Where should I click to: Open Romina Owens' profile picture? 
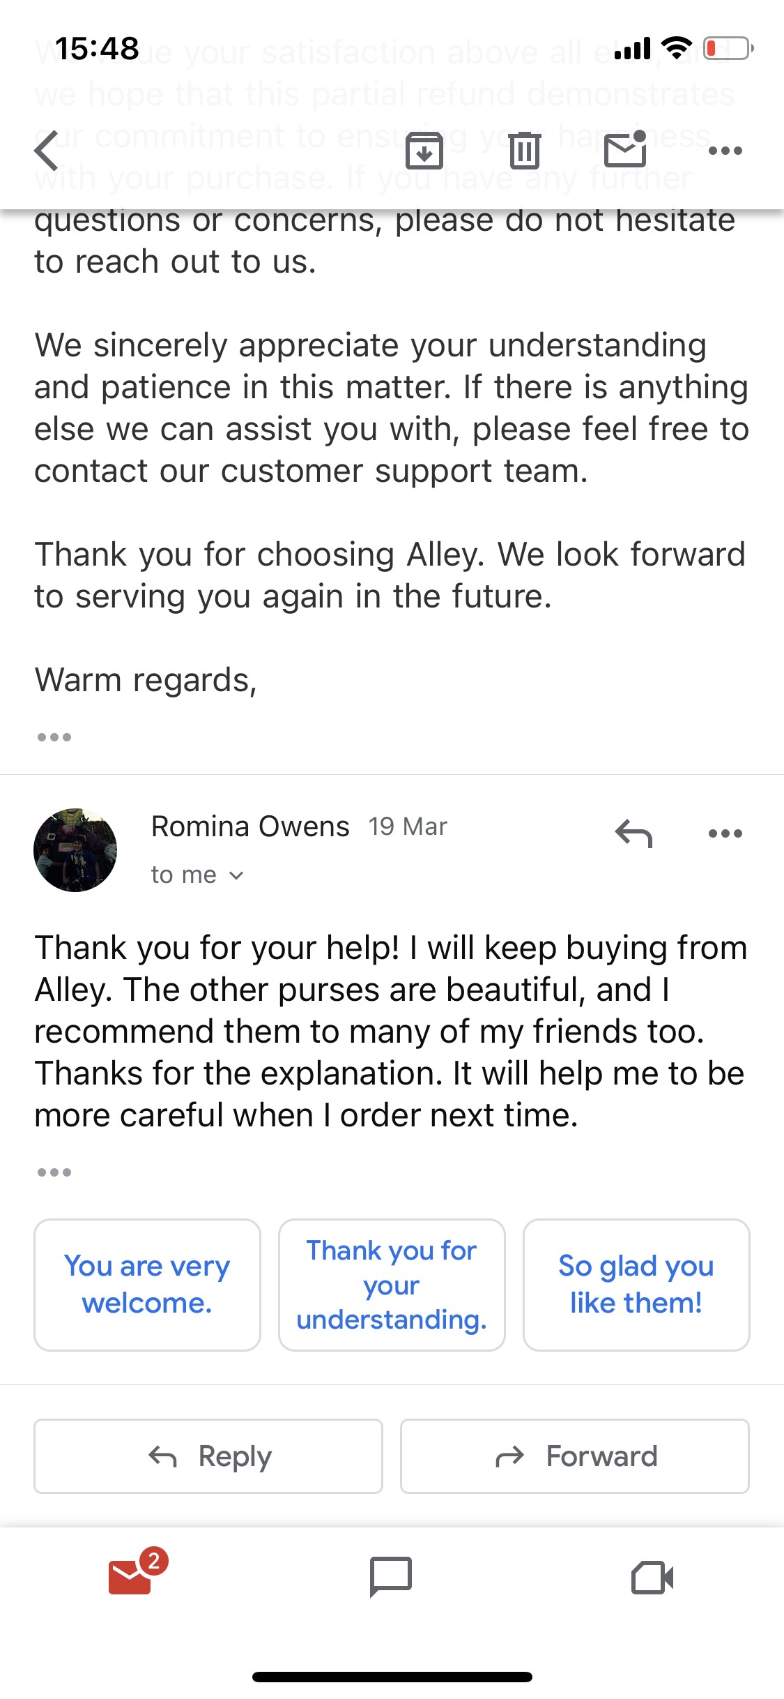75,849
